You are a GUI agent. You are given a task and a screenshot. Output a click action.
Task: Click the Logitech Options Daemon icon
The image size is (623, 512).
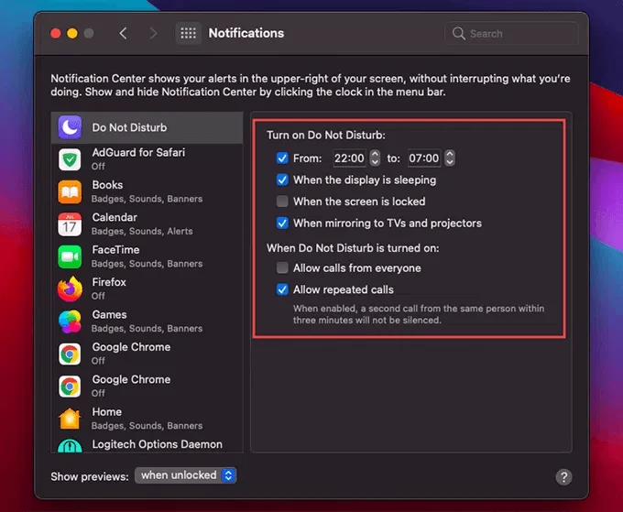pyautogui.click(x=70, y=446)
